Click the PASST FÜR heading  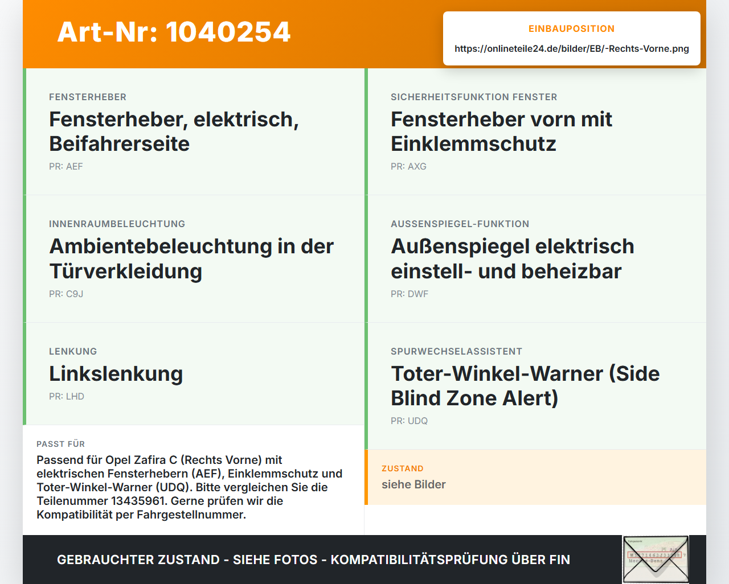pyautogui.click(x=60, y=444)
